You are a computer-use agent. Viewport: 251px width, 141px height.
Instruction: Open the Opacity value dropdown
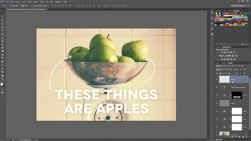click(x=244, y=70)
